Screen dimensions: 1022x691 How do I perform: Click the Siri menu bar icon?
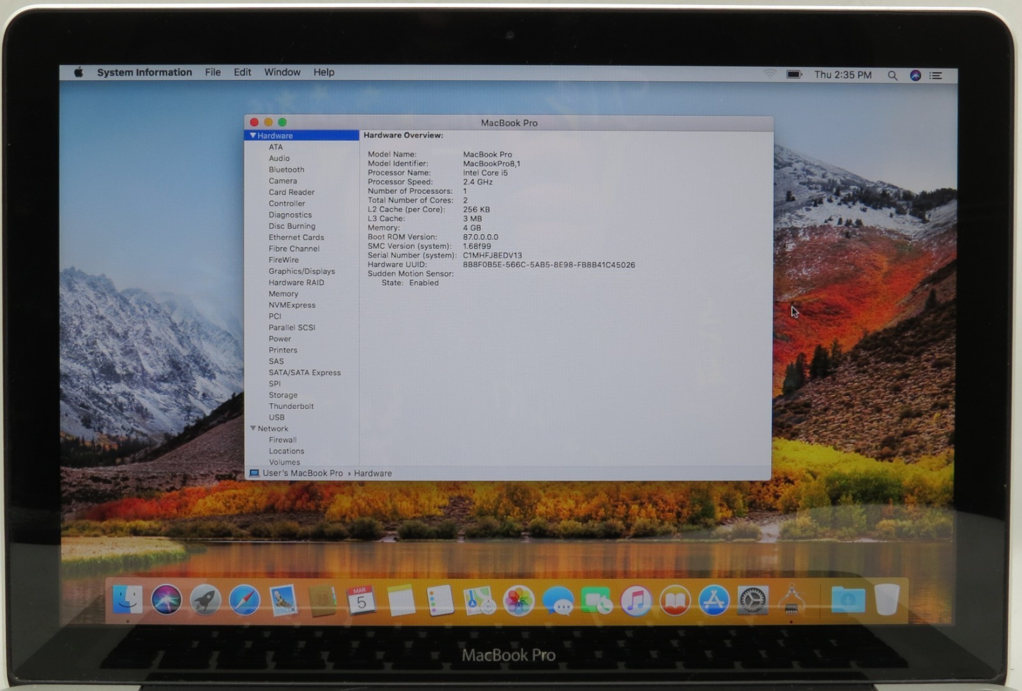click(915, 75)
